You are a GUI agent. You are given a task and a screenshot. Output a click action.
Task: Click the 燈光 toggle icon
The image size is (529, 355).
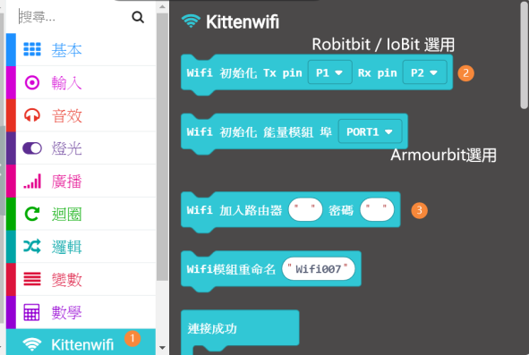(32, 148)
